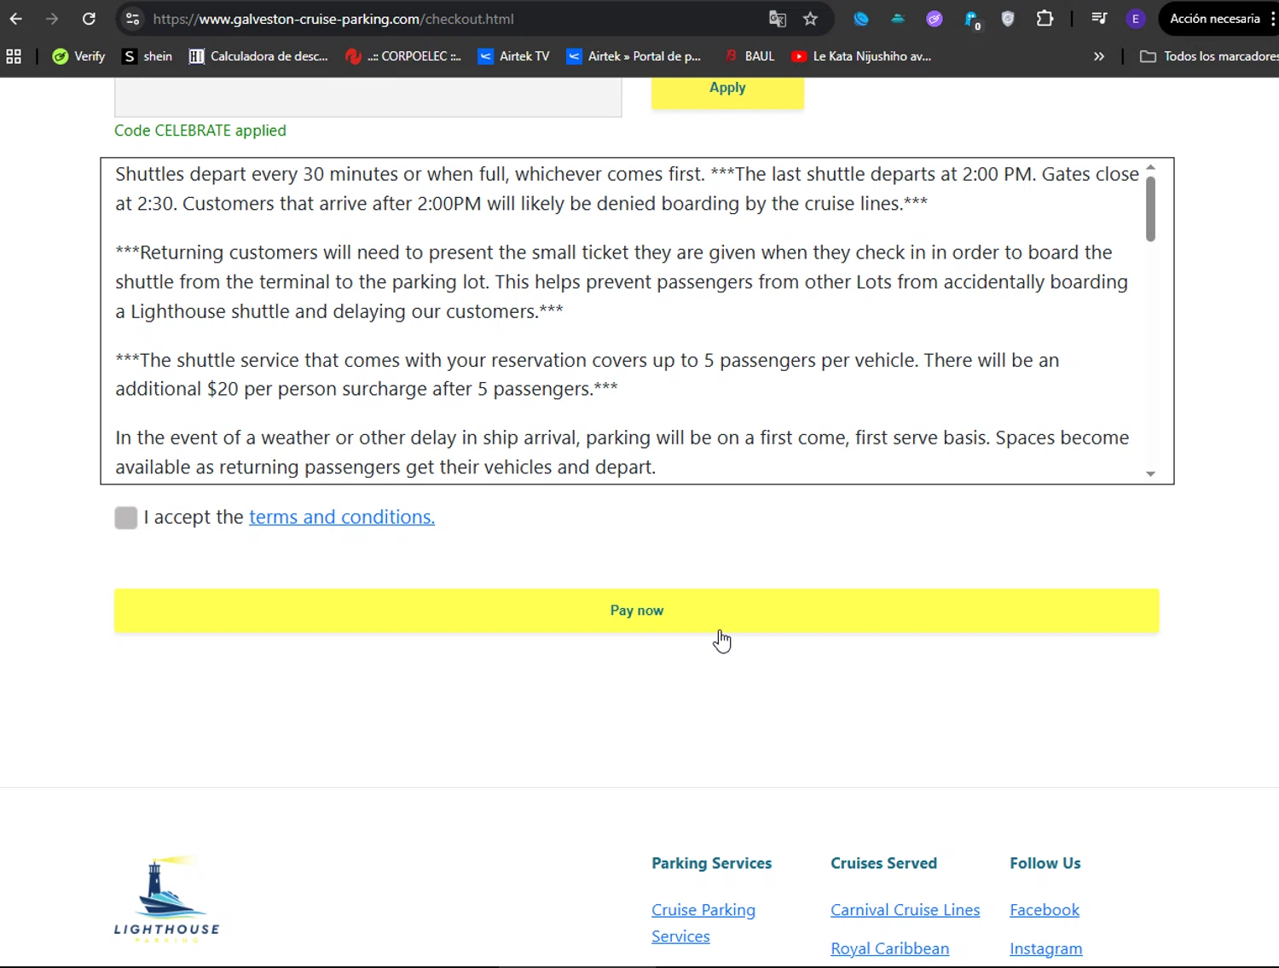This screenshot has width=1279, height=968.
Task: Open the blue Edge-like extension icon
Action: (861, 19)
